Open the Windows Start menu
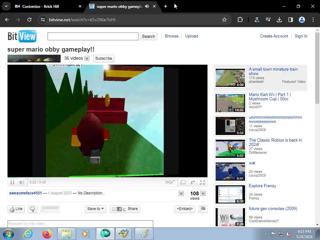Screen dimensions: 320x240 click(8, 234)
